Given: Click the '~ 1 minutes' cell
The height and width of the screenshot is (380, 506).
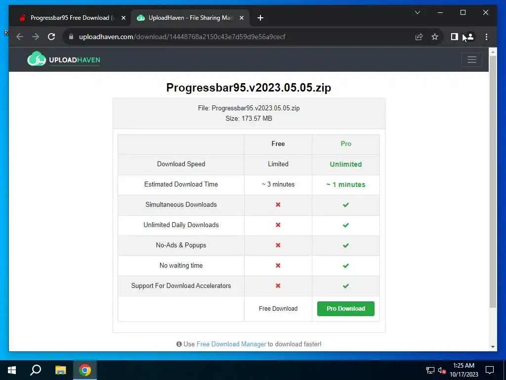Looking at the screenshot, I should pos(345,185).
